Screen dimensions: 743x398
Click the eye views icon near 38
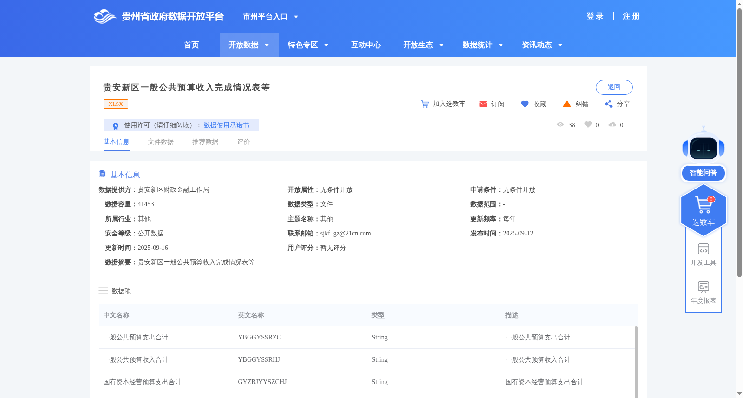tap(561, 124)
